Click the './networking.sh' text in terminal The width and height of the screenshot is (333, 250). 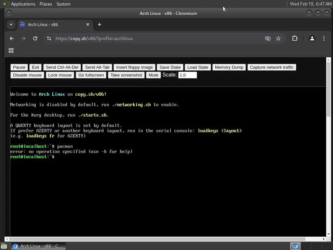coord(131,104)
